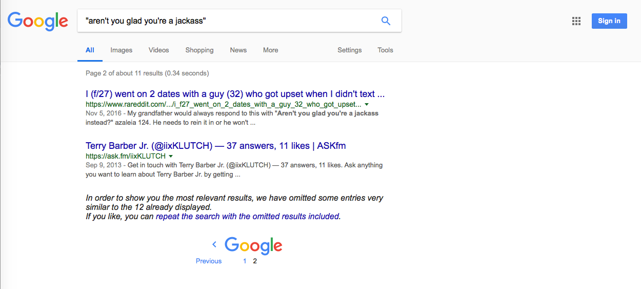Screen dimensions: 641x289
Task: Switch to the Videos tab
Action: 159,50
